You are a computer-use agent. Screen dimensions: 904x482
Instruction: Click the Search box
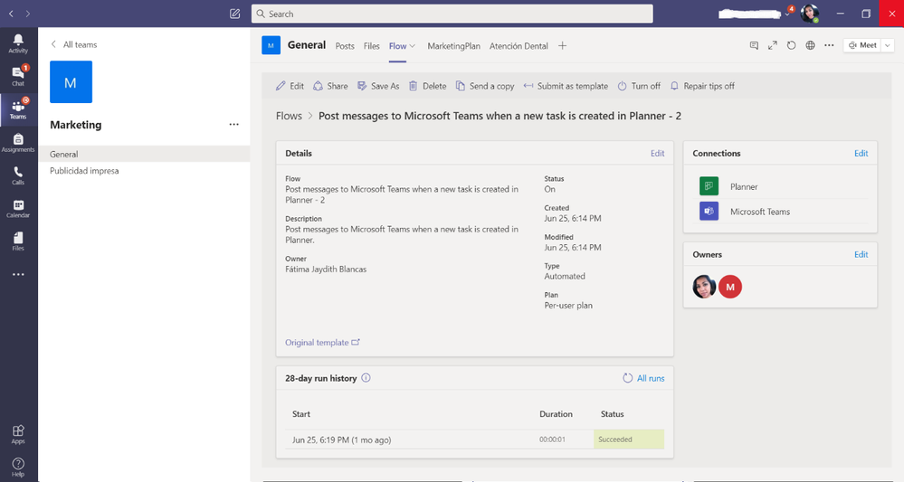click(452, 14)
